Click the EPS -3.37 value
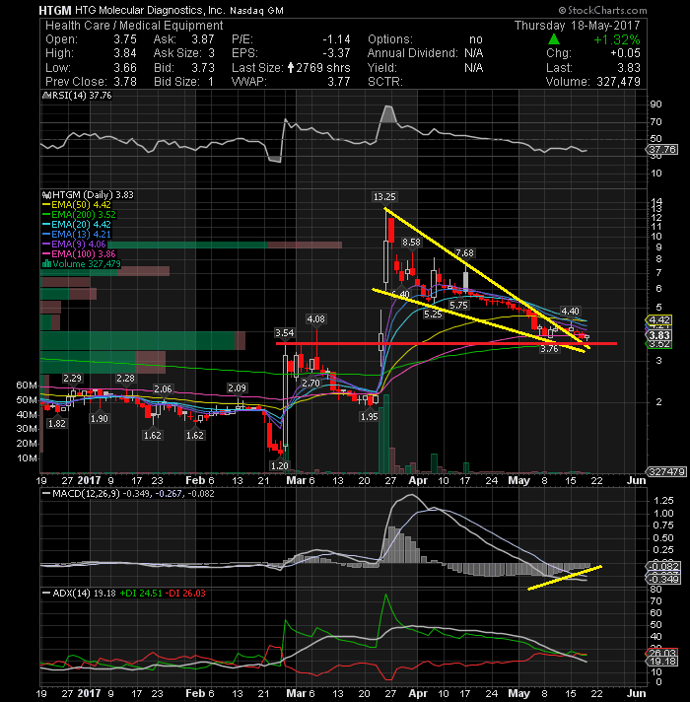Screen dimensions: 690x702 (336, 53)
